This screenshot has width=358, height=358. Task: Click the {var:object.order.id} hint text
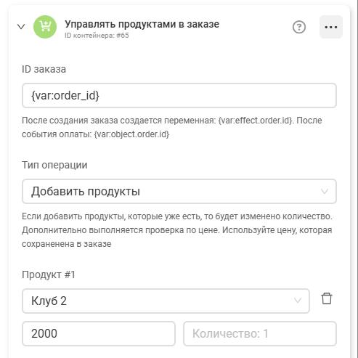tap(131, 134)
